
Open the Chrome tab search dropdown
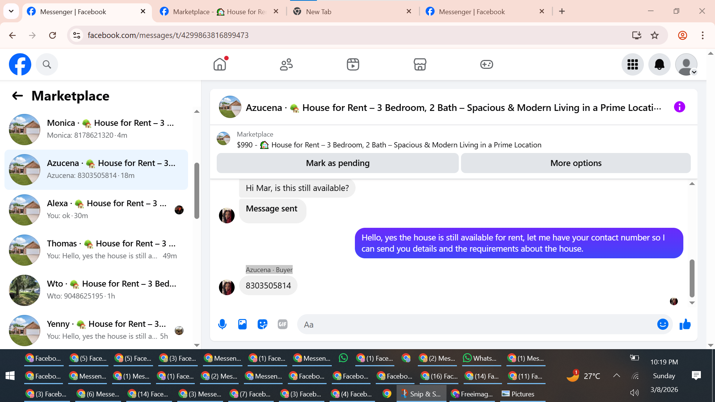11,11
